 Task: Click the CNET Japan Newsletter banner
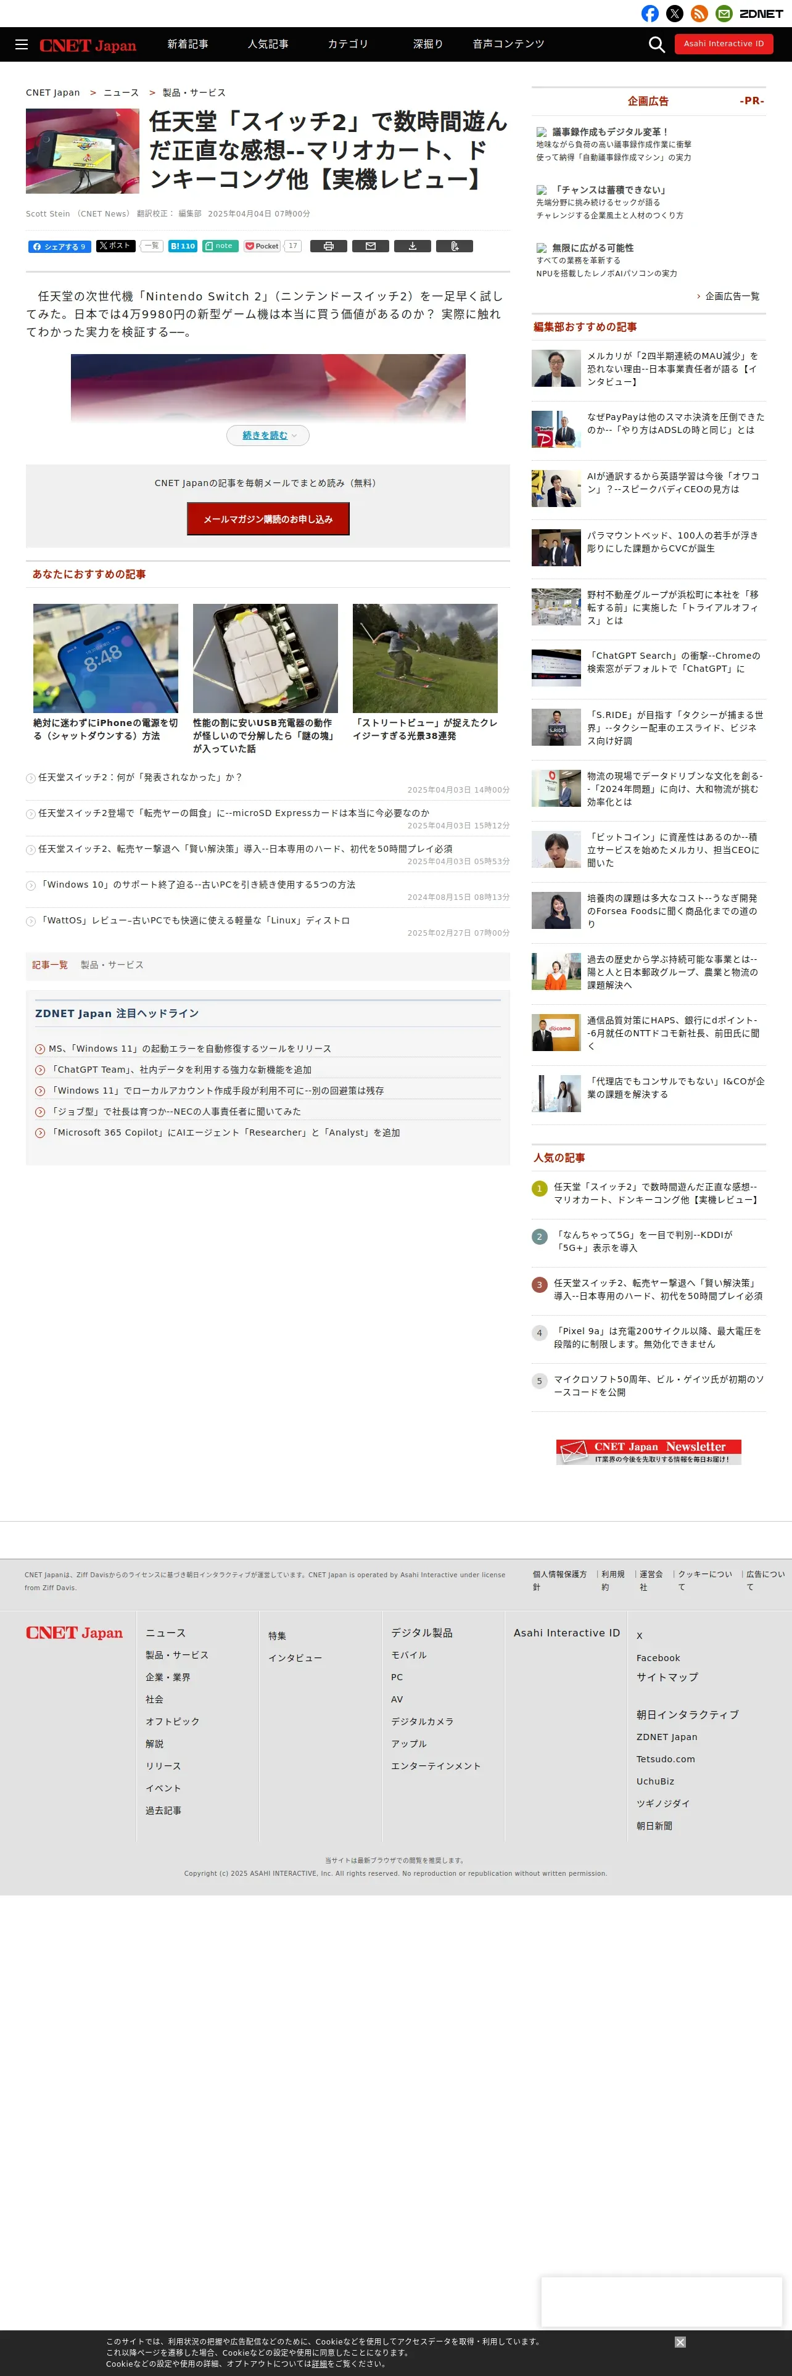648,1451
